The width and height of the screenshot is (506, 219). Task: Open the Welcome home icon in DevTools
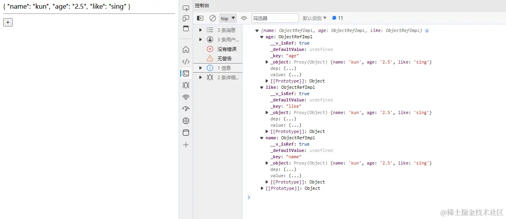click(186, 50)
